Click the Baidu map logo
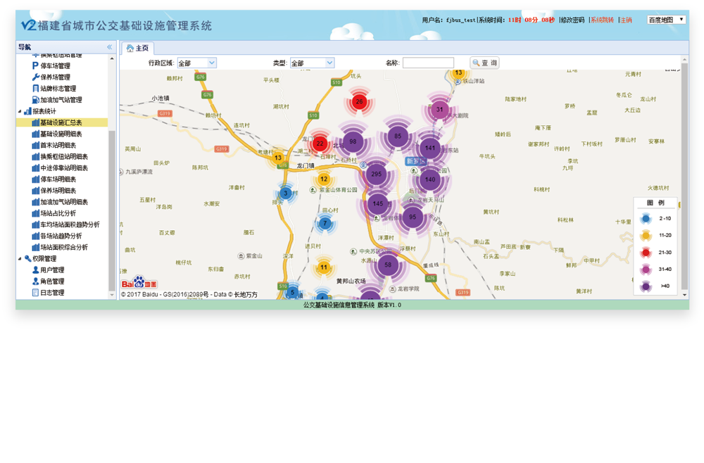 click(x=139, y=283)
